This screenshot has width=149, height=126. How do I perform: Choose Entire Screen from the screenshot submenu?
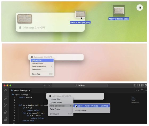80,111
